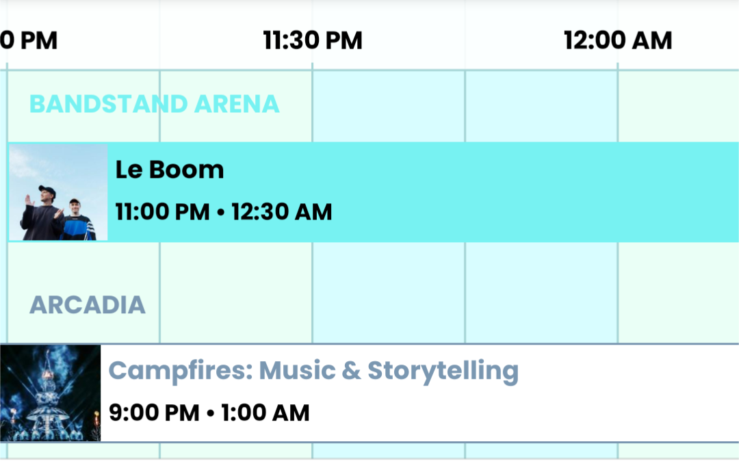This screenshot has width=739, height=461.
Task: Click the partially visible PM time label
Action: 28,40
